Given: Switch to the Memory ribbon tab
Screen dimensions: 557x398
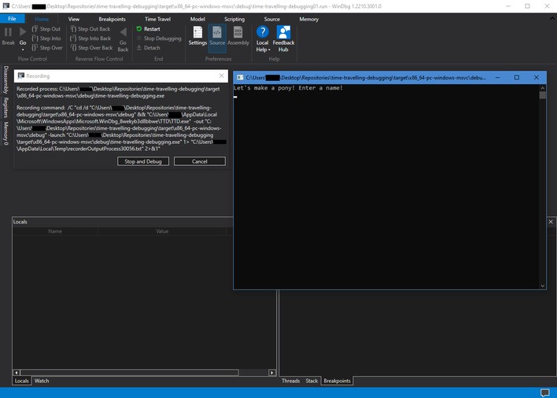Looking at the screenshot, I should (308, 19).
